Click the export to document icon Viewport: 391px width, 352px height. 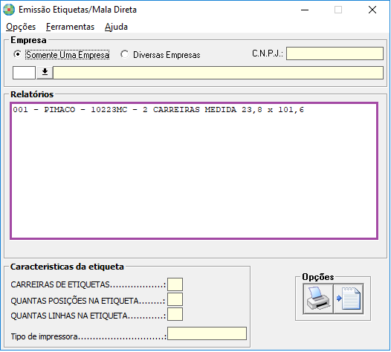(x=349, y=299)
